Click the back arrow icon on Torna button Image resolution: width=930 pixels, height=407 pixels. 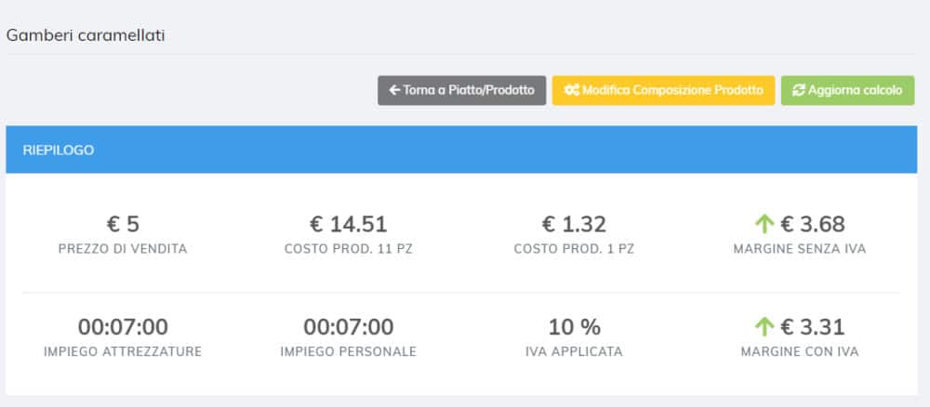pyautogui.click(x=394, y=91)
